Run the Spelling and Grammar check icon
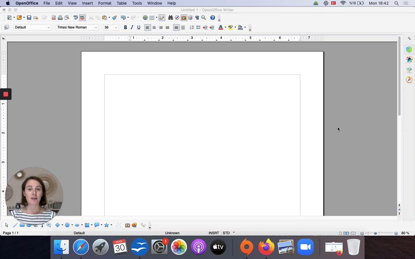 click(x=76, y=17)
